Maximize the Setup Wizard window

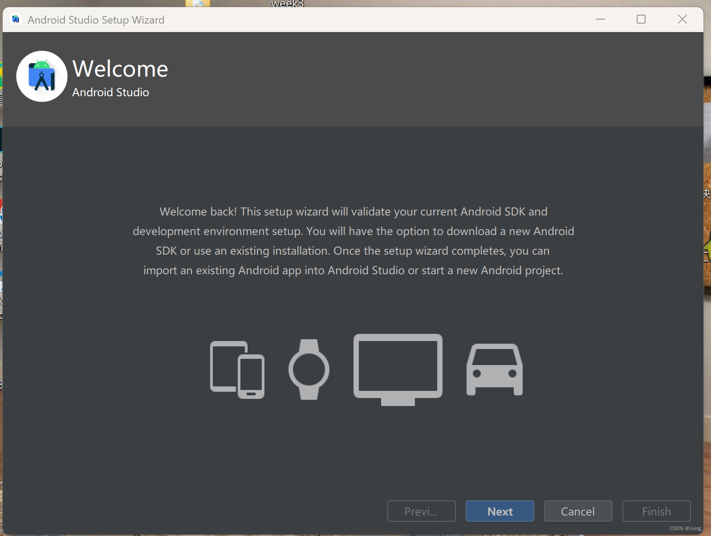click(x=641, y=19)
